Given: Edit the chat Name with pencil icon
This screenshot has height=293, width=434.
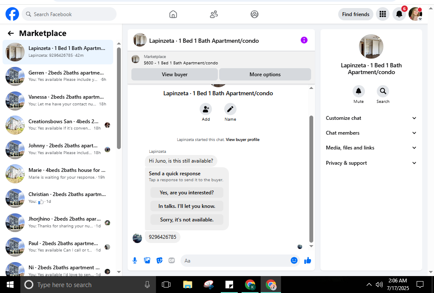Looking at the screenshot, I should [230, 110].
